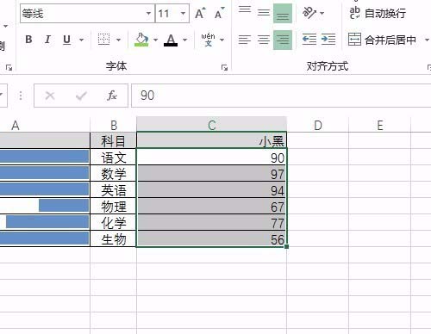This screenshot has width=431, height=334.
Task: Toggle Bold formatting
Action: [28, 40]
